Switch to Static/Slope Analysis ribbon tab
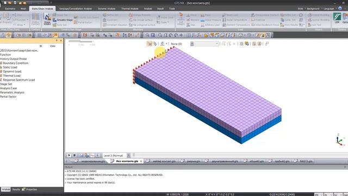Viewport: 348px width, 196px height. 42,9
